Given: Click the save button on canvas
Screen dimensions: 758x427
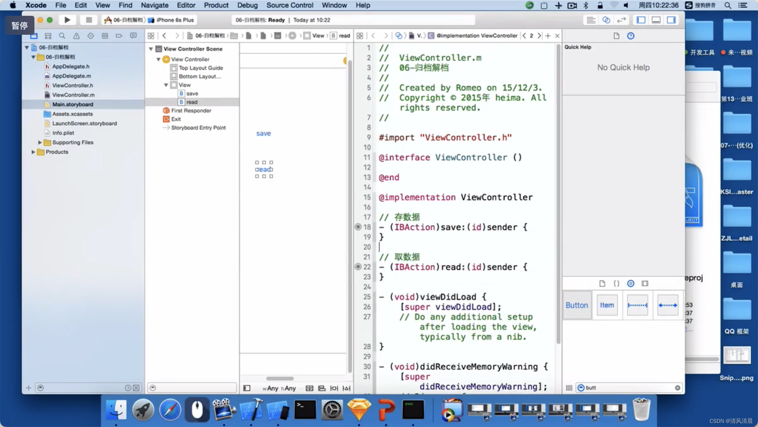Looking at the screenshot, I should [263, 133].
